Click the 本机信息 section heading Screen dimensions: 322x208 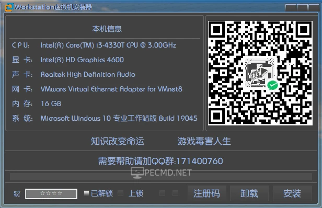point(107,29)
